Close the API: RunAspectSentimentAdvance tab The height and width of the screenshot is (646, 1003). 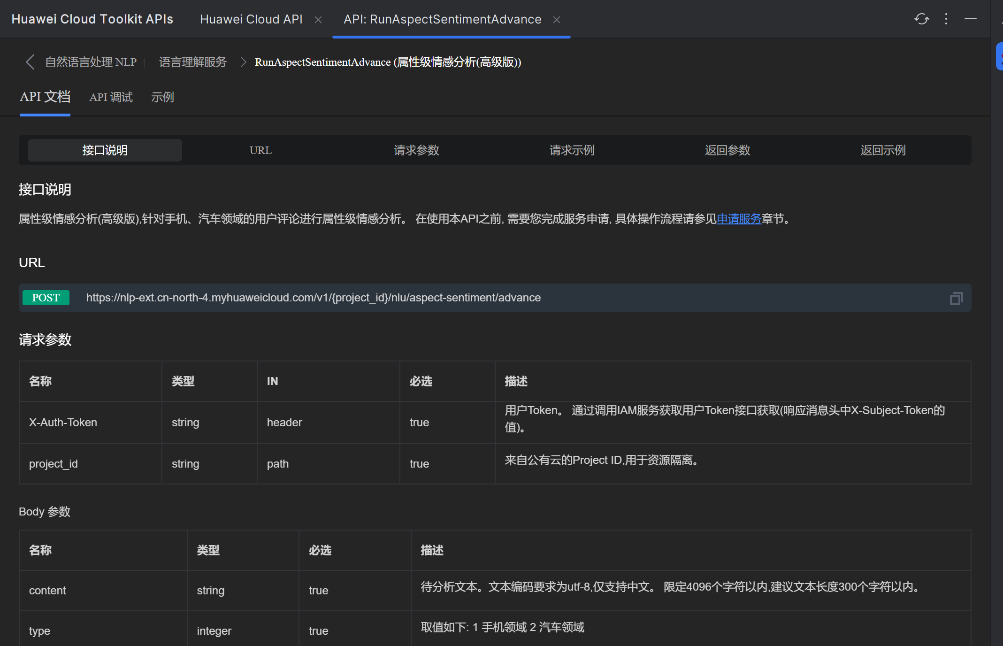pyautogui.click(x=557, y=20)
